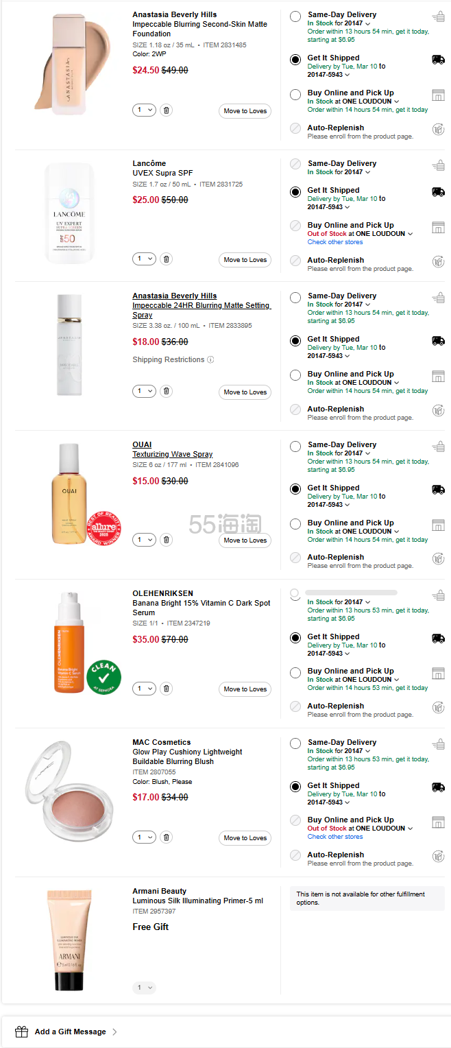
Task: Select Same-Day Delivery for Anastasia foundation
Action: 295,16
